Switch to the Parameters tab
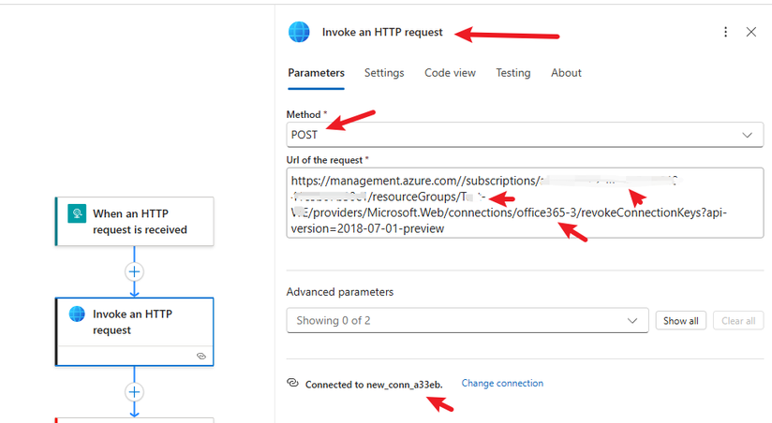Screen dimensions: 772x423 coord(316,73)
